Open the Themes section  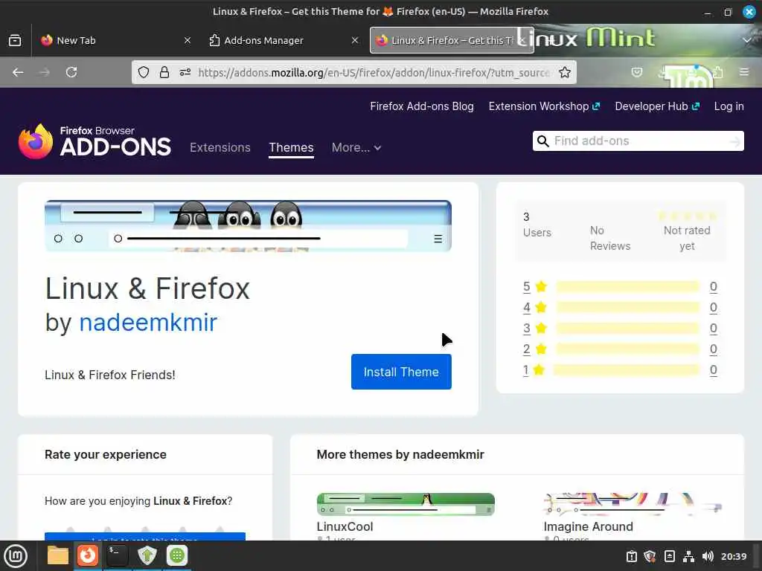pyautogui.click(x=291, y=148)
